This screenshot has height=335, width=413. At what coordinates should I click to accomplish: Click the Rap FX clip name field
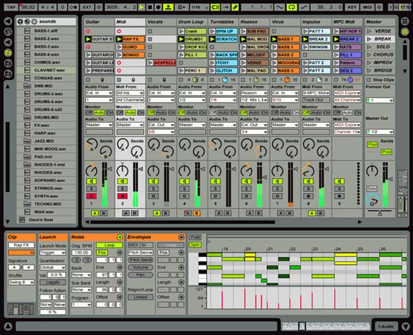coord(21,245)
